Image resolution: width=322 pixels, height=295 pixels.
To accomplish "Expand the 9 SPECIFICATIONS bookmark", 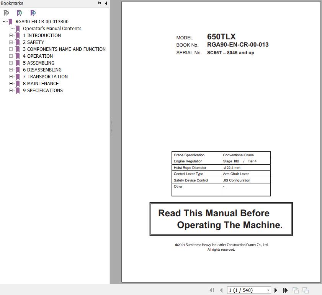I will (x=11, y=91).
